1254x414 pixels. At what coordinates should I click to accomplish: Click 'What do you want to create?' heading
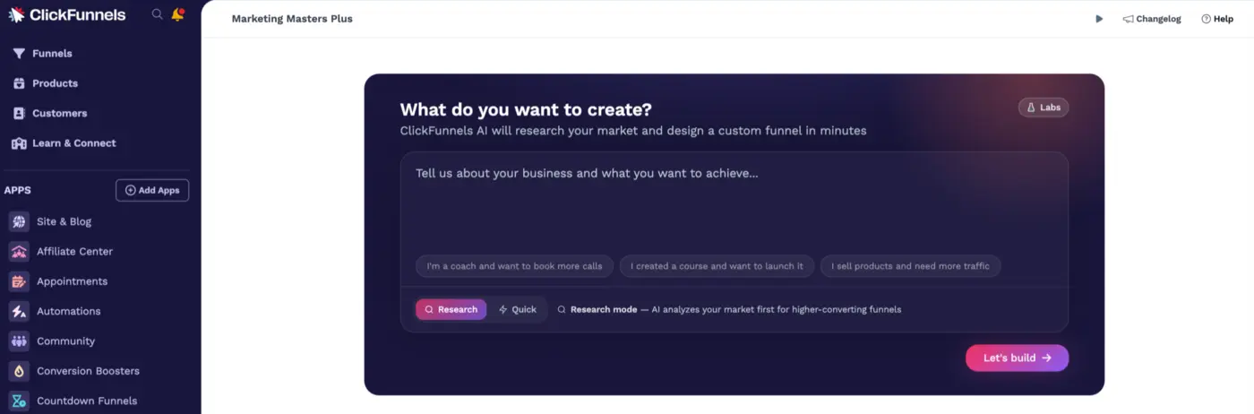coord(526,109)
